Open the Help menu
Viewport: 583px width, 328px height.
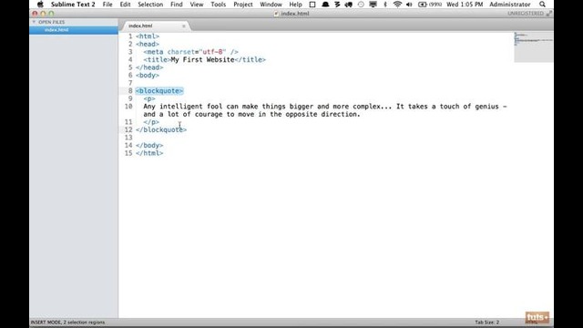pyautogui.click(x=295, y=5)
